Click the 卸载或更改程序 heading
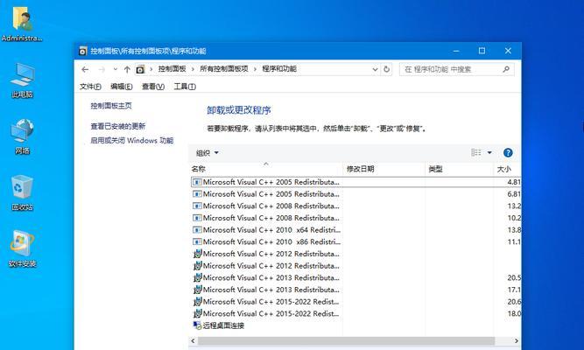Viewport: 584px width, 350px height. (239, 110)
